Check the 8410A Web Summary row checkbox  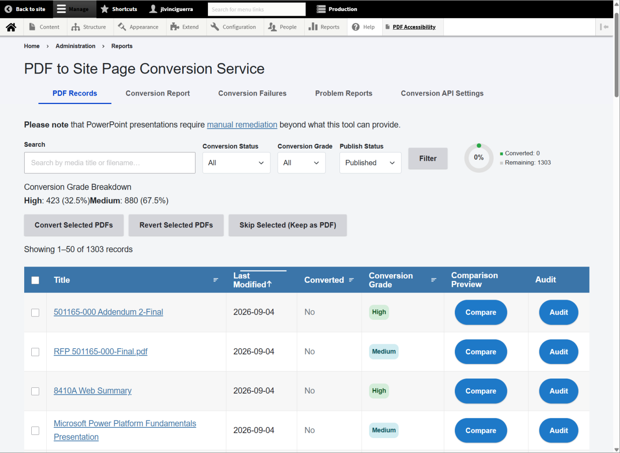tap(35, 391)
